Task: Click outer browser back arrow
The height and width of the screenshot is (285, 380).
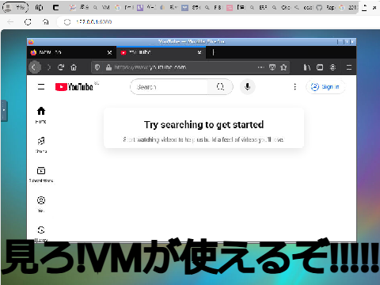Action: (10, 22)
